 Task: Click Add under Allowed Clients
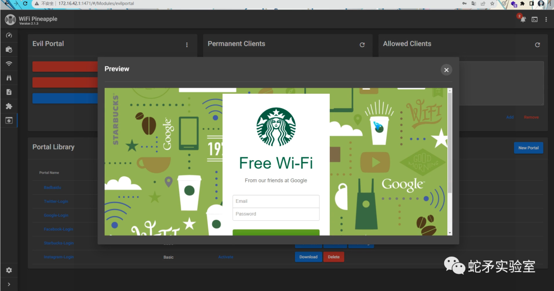(x=510, y=117)
